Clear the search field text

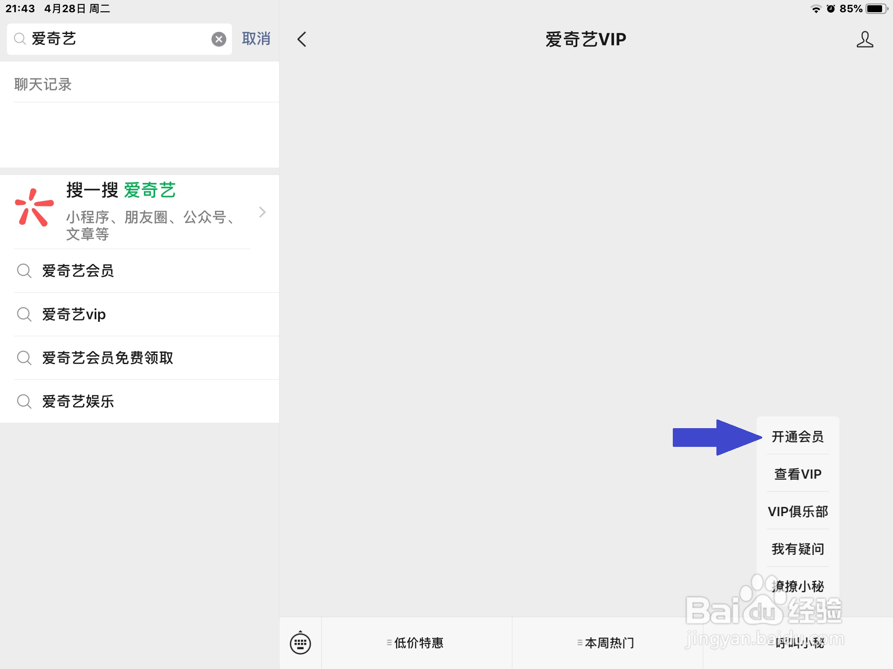218,39
